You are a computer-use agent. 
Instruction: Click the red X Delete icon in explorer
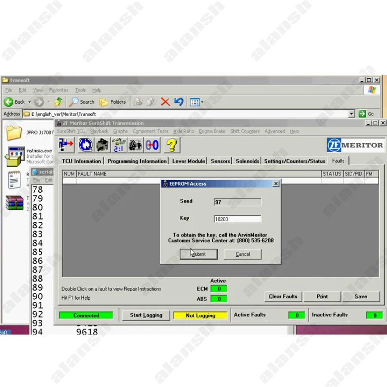(165, 101)
